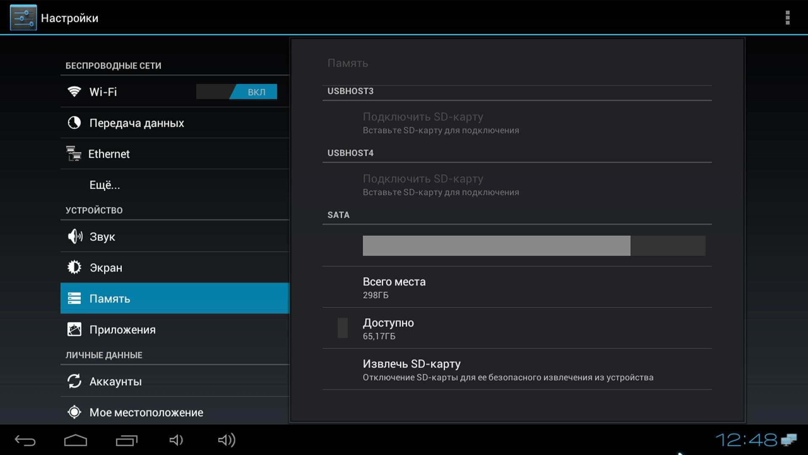The width and height of the screenshot is (808, 455).
Task: Click the Приложения apps icon
Action: point(74,329)
